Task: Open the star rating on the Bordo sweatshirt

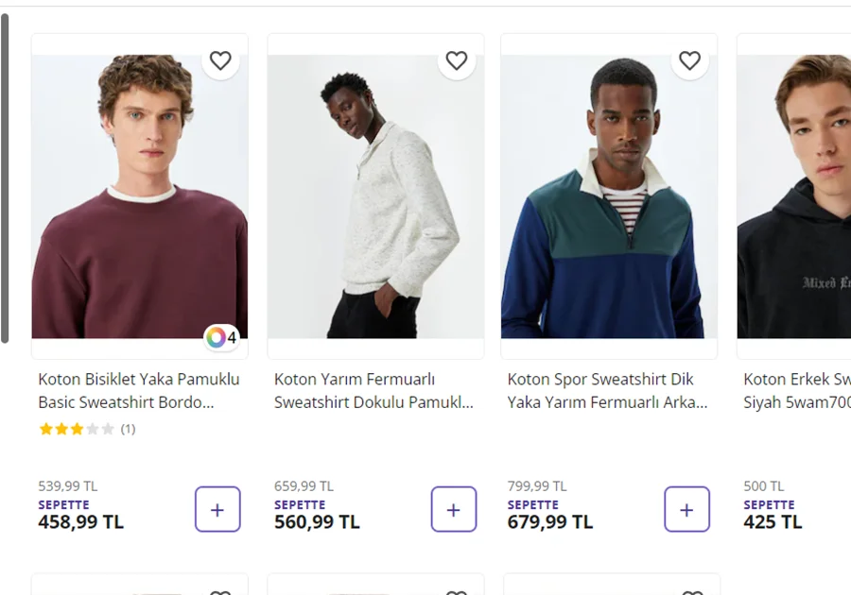Action: pyautogui.click(x=76, y=429)
